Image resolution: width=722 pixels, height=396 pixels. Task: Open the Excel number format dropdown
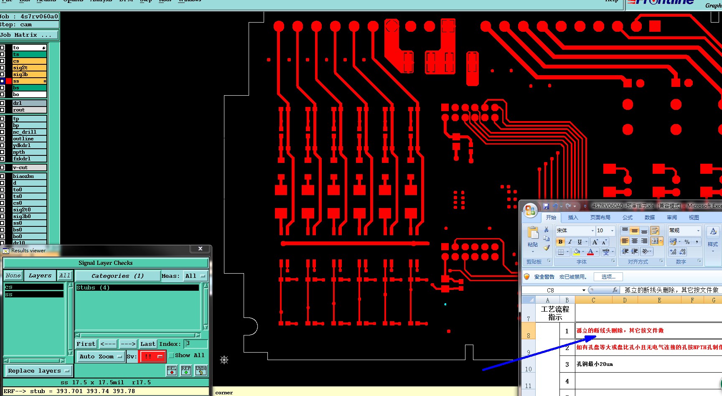(698, 231)
